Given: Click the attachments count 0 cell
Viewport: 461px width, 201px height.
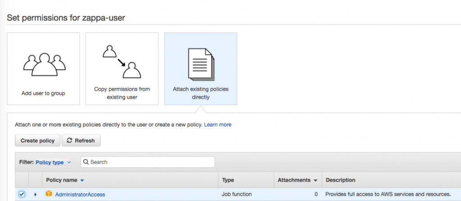Looking at the screenshot, I should tap(316, 194).
